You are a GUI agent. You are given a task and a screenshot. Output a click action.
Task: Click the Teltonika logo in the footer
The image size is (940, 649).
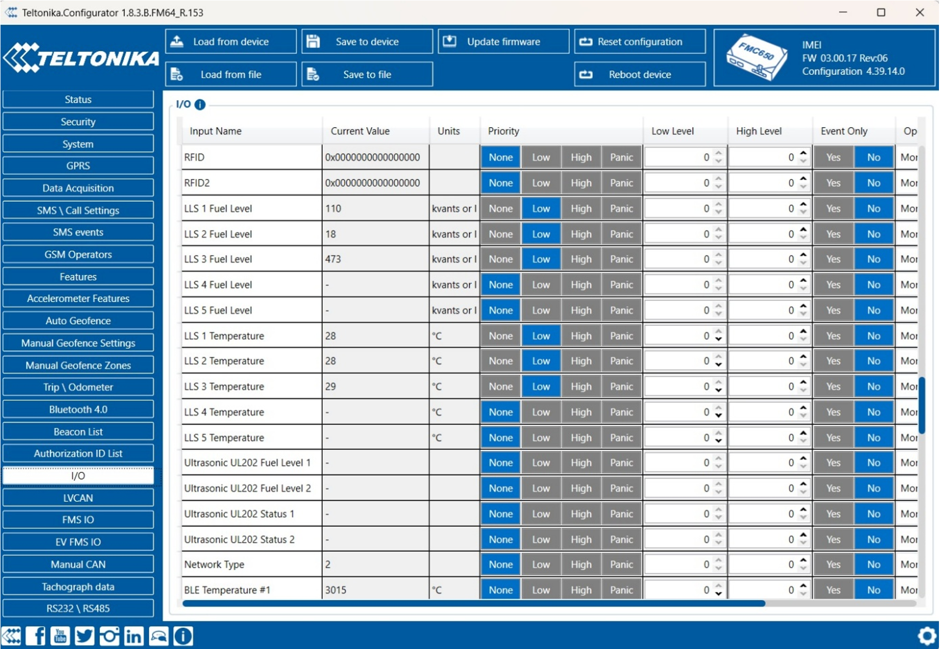tap(11, 636)
